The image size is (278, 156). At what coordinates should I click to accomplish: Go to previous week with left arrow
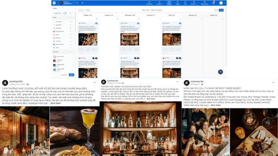pos(80,10)
